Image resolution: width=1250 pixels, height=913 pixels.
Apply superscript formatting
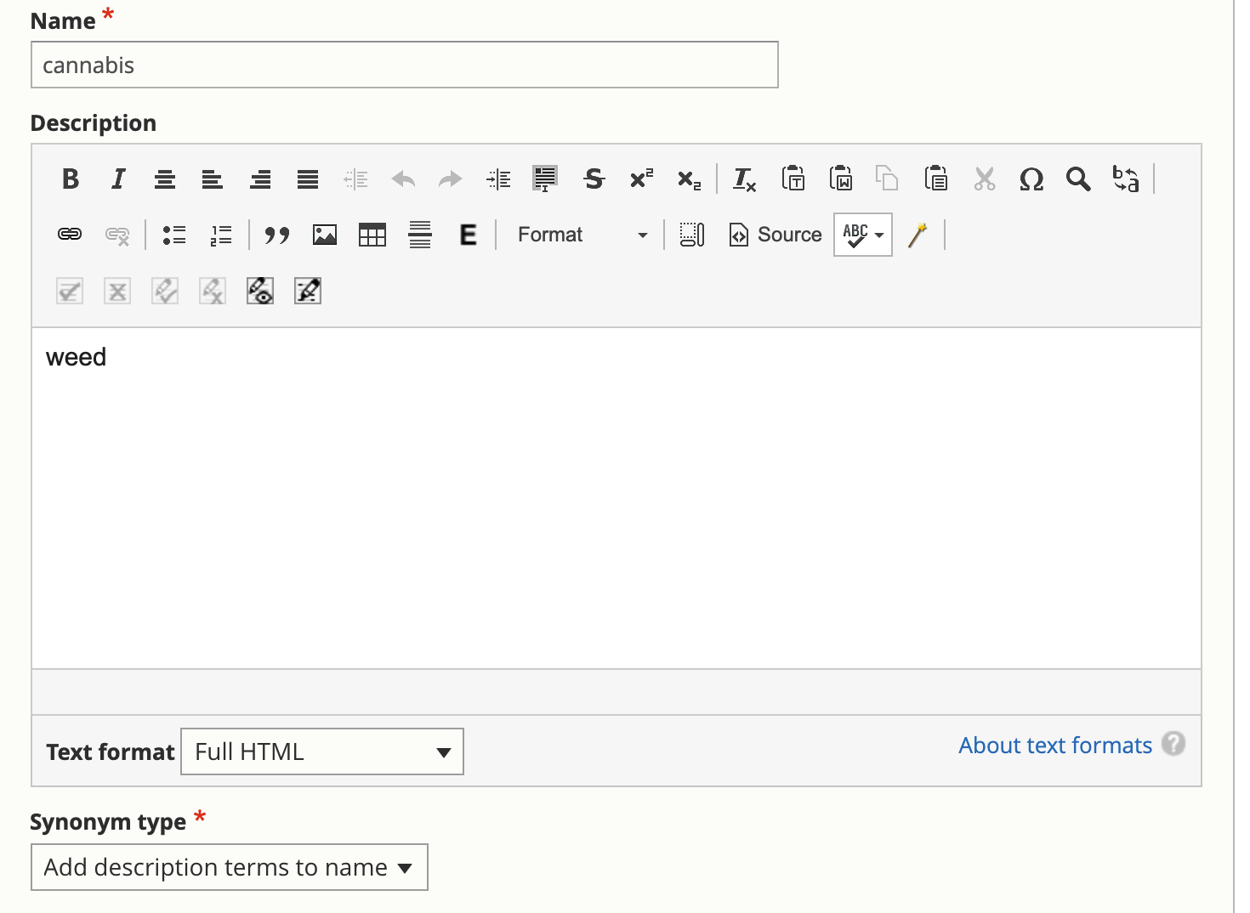(x=641, y=179)
